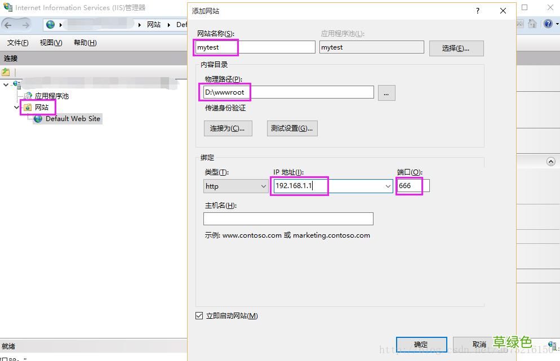
Task: Click the 端口 input field
Action: tap(413, 186)
